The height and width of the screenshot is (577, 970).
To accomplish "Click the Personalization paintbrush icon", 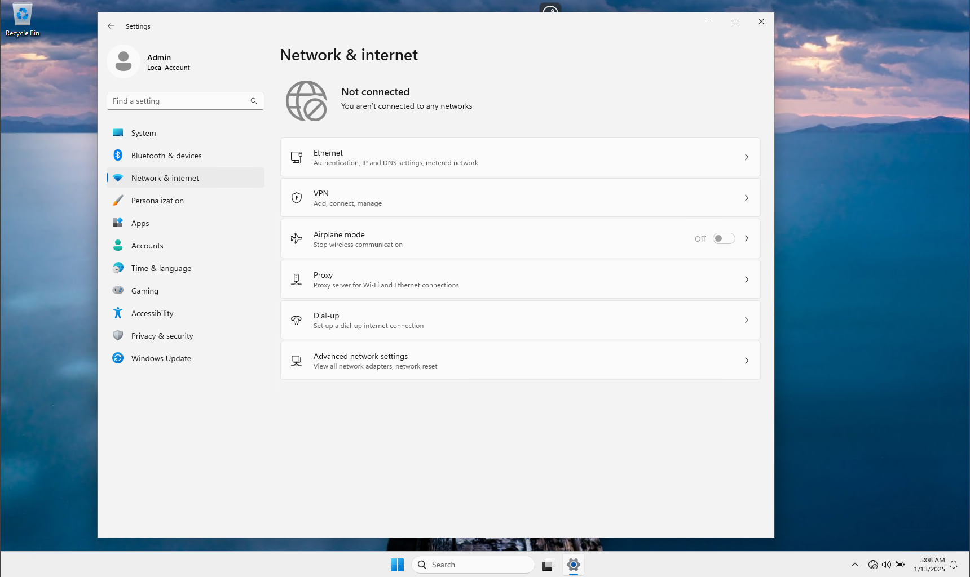I will coord(118,201).
